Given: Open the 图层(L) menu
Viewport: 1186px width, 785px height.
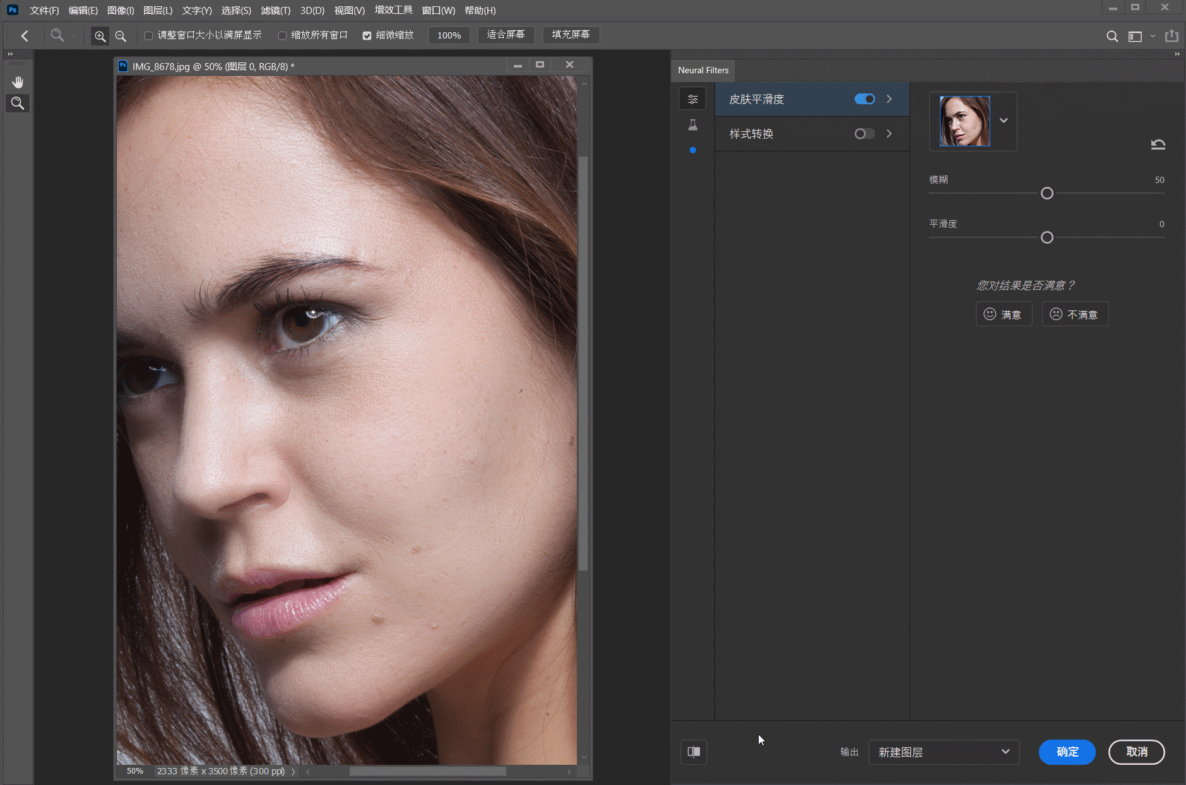Looking at the screenshot, I should click(158, 11).
